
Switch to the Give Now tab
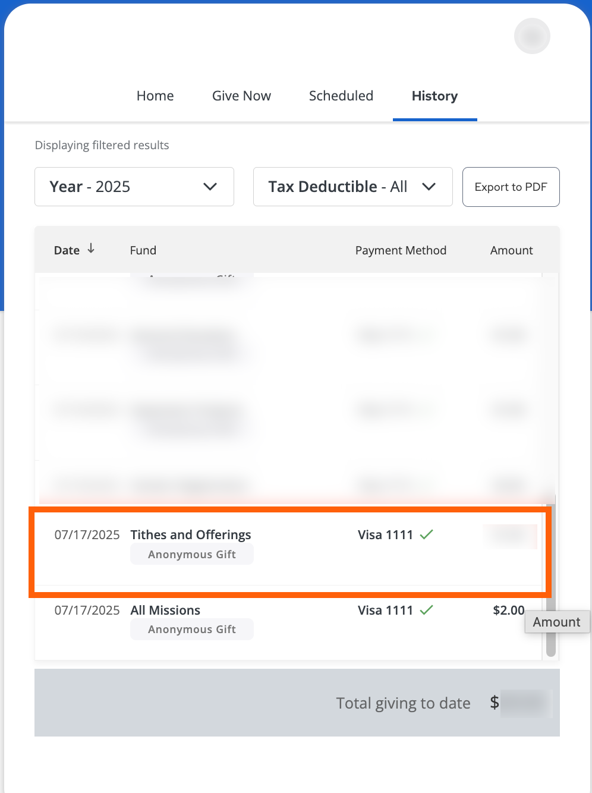pyautogui.click(x=241, y=96)
